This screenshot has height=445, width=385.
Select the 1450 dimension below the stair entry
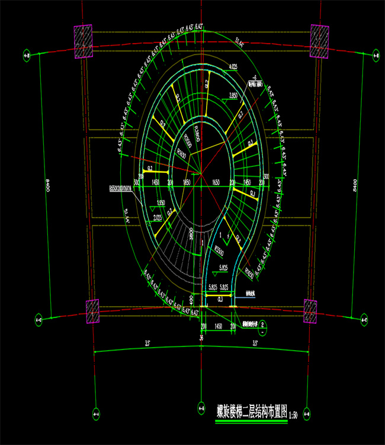coord(220,326)
